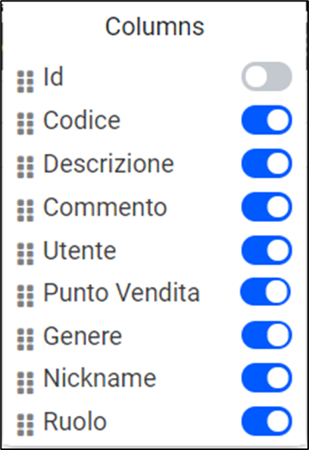The image size is (309, 450).
Task: Click the drag handle icon beside Commento
Action: pos(26,211)
